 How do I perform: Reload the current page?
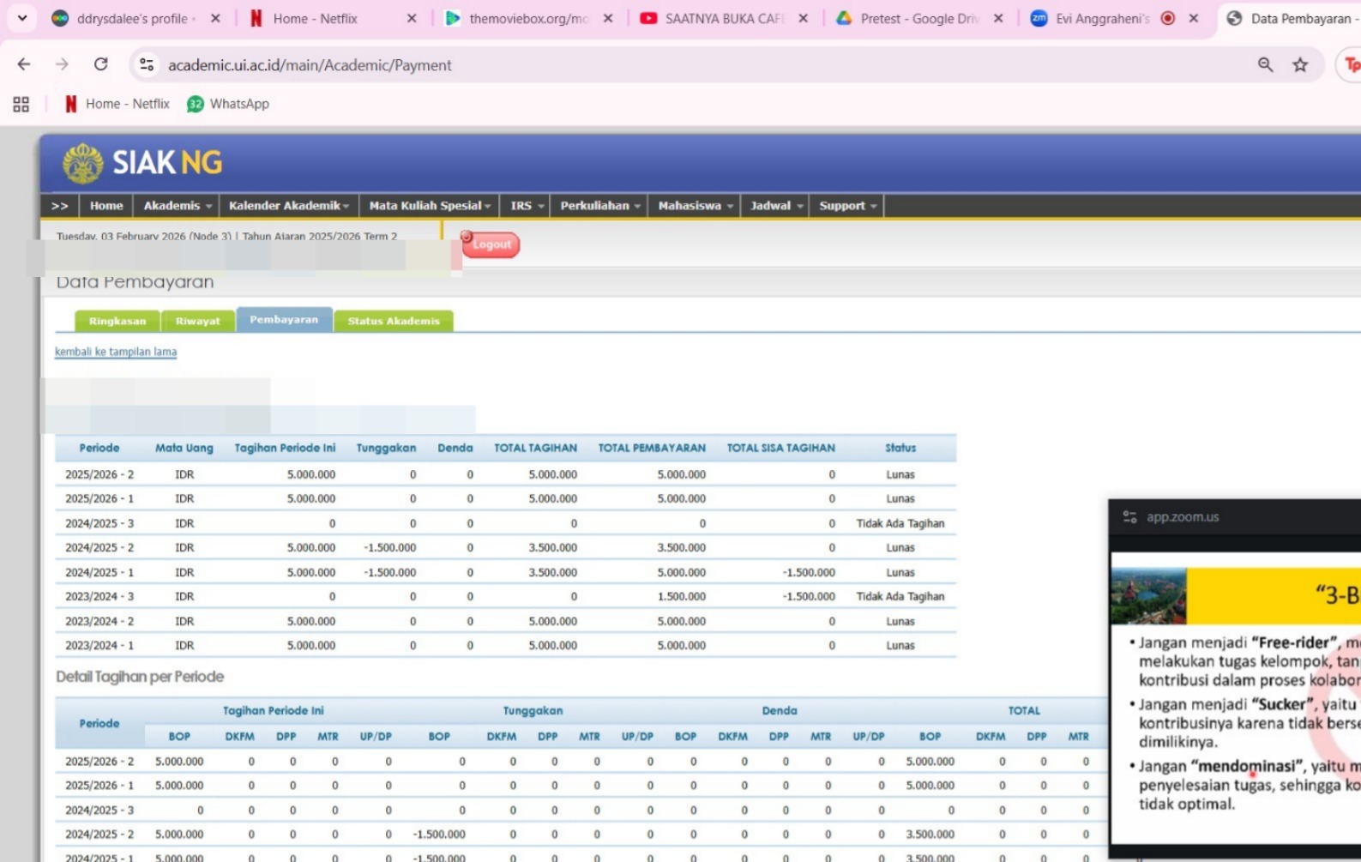(101, 64)
